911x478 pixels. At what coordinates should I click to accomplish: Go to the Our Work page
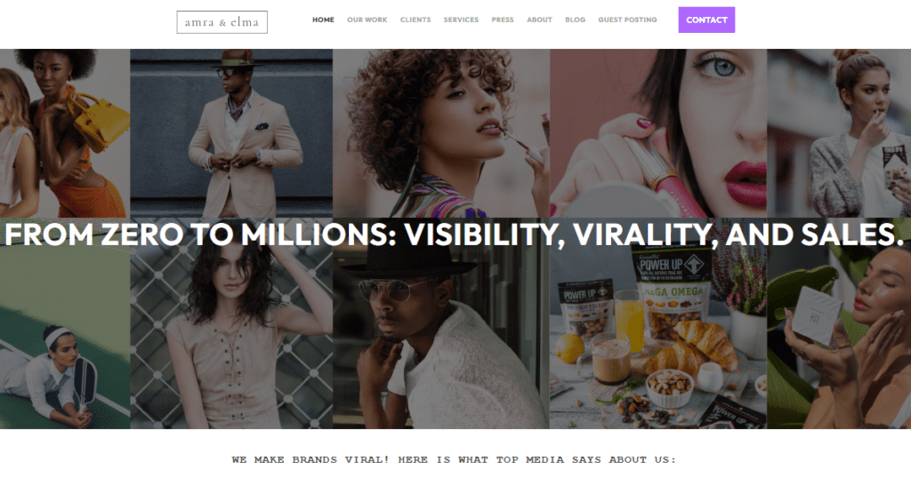367,20
